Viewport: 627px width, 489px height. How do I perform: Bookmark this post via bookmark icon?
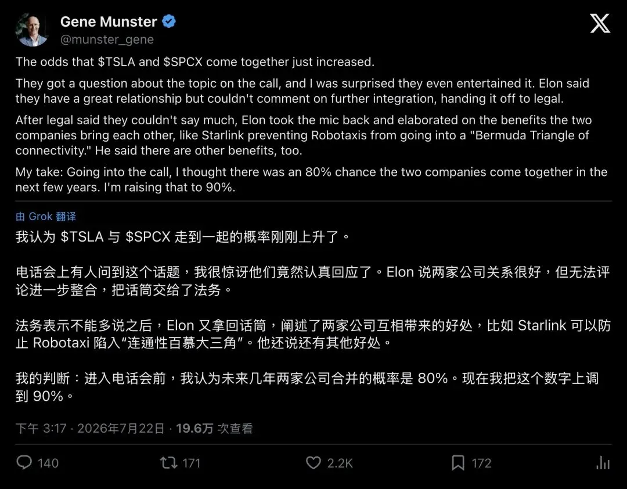458,463
